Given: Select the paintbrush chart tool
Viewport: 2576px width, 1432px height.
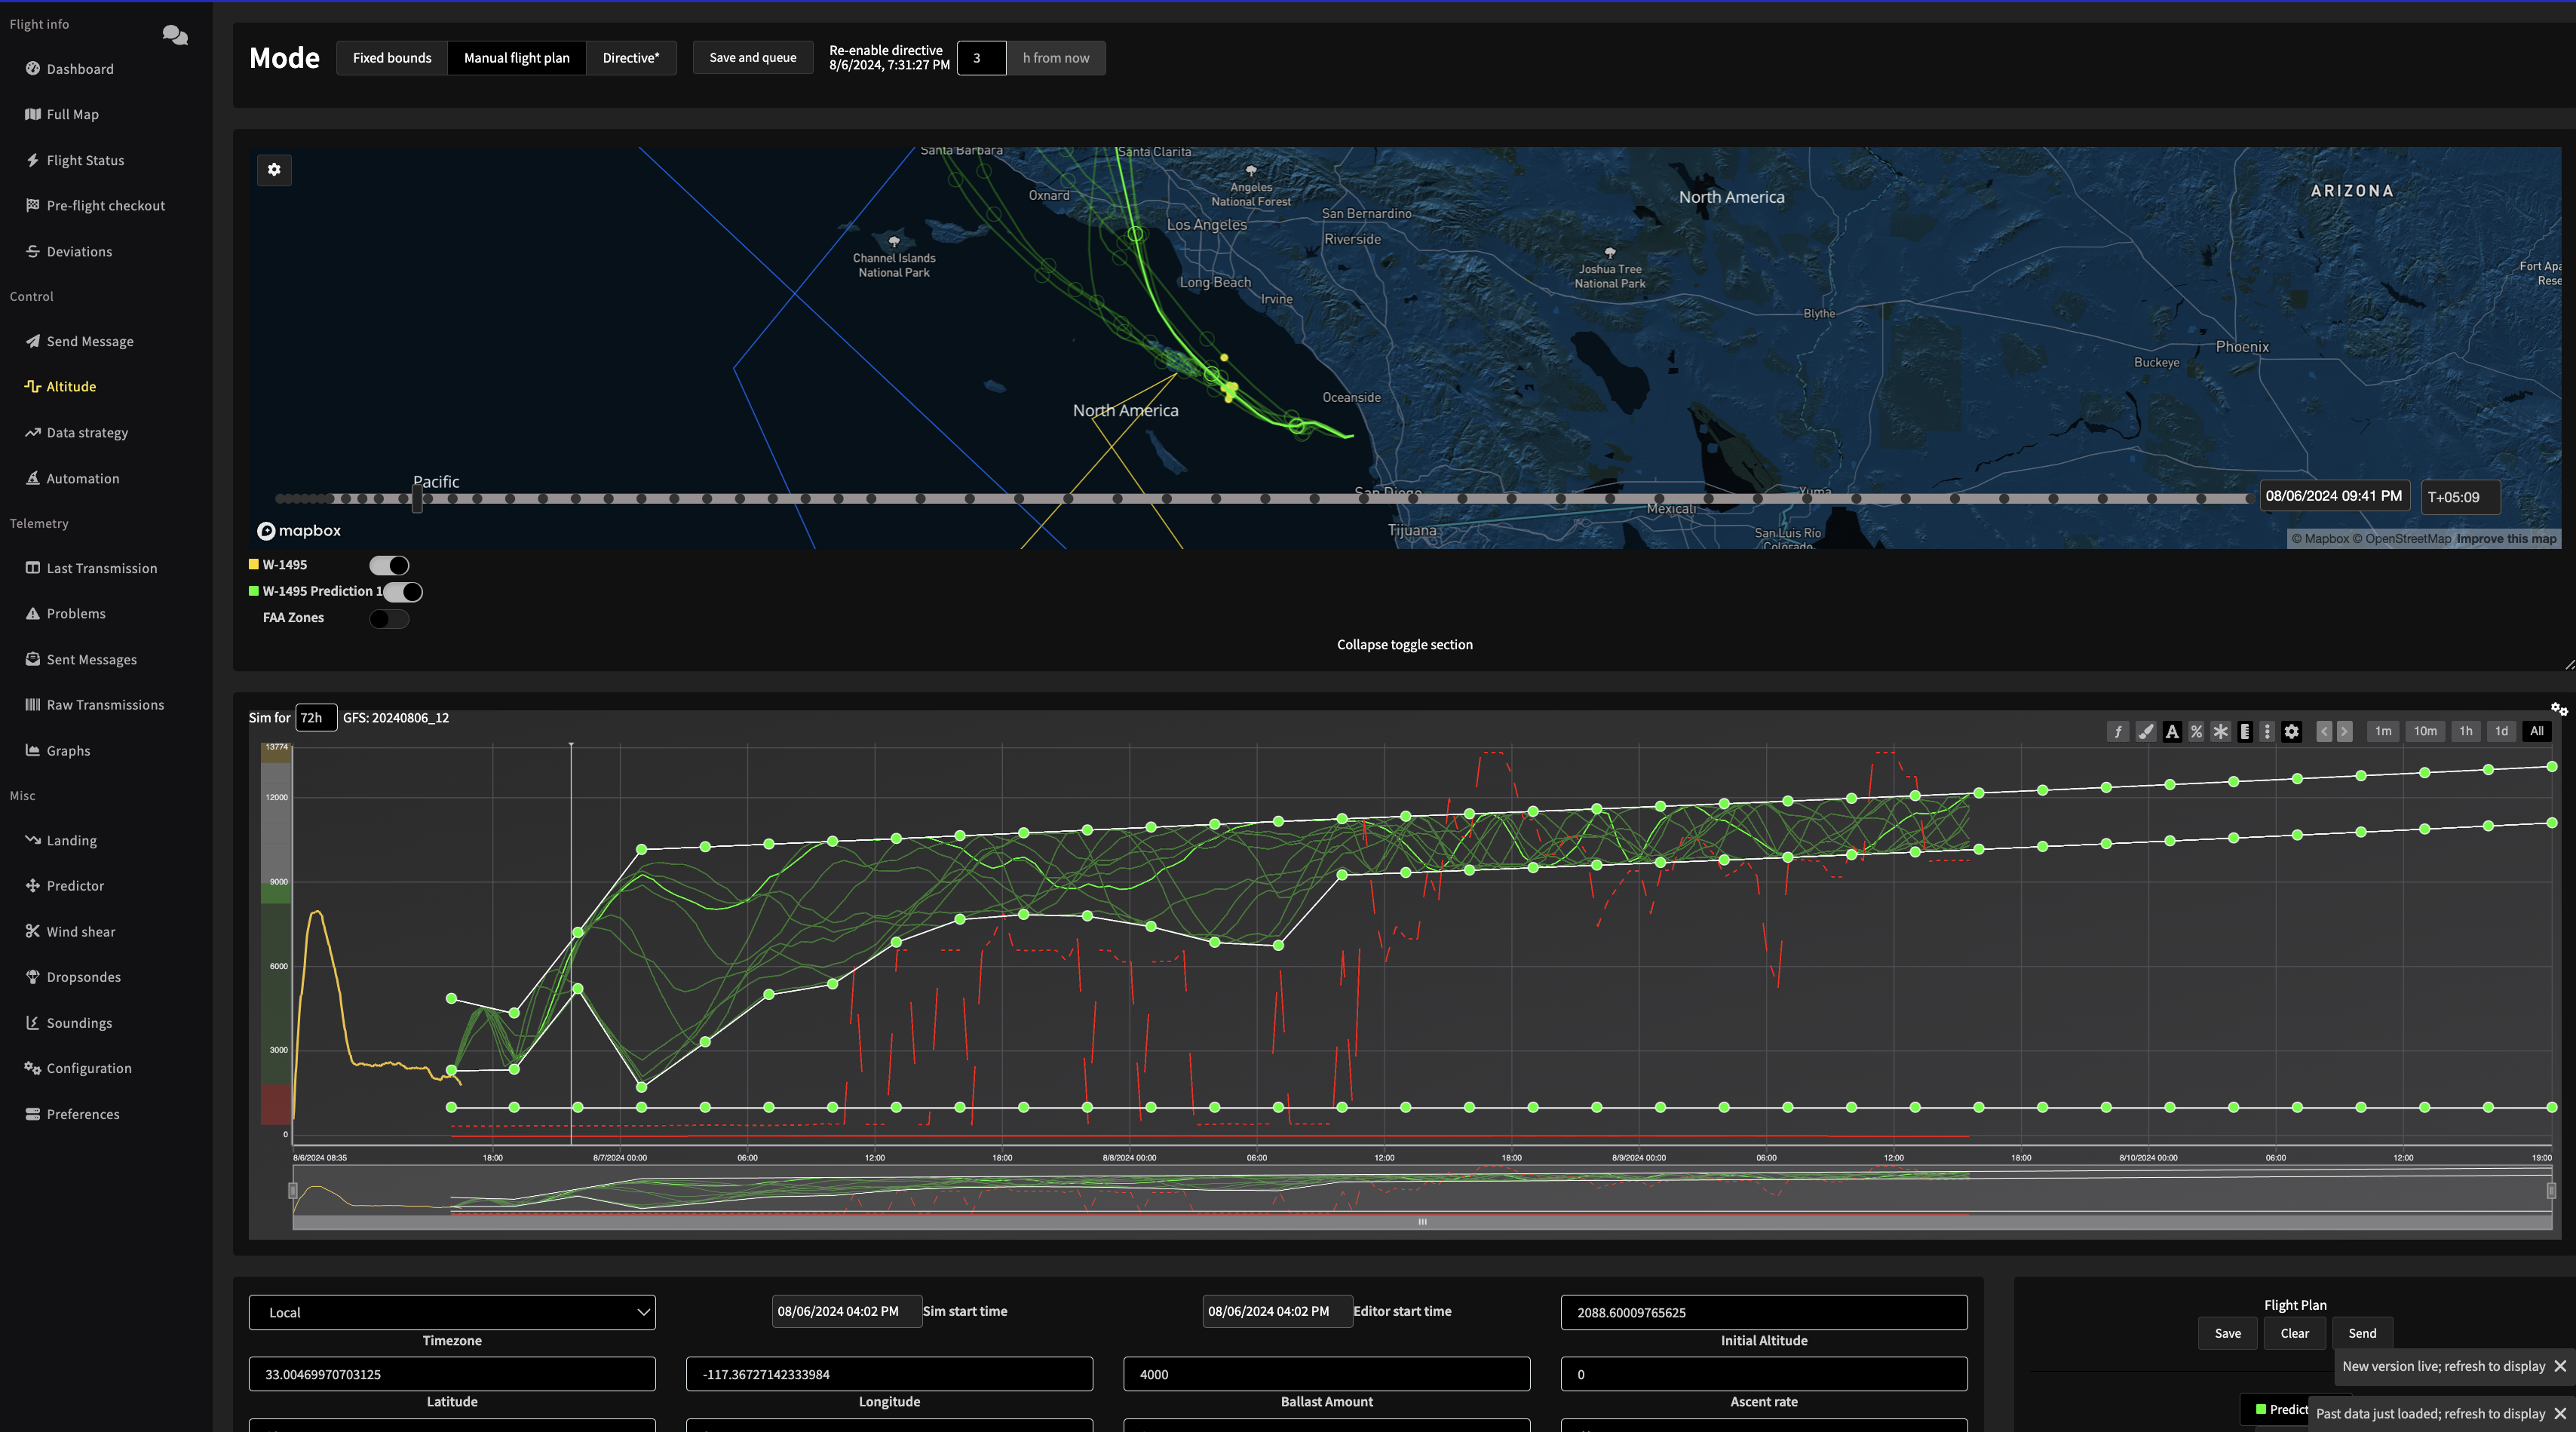Looking at the screenshot, I should click(2145, 731).
